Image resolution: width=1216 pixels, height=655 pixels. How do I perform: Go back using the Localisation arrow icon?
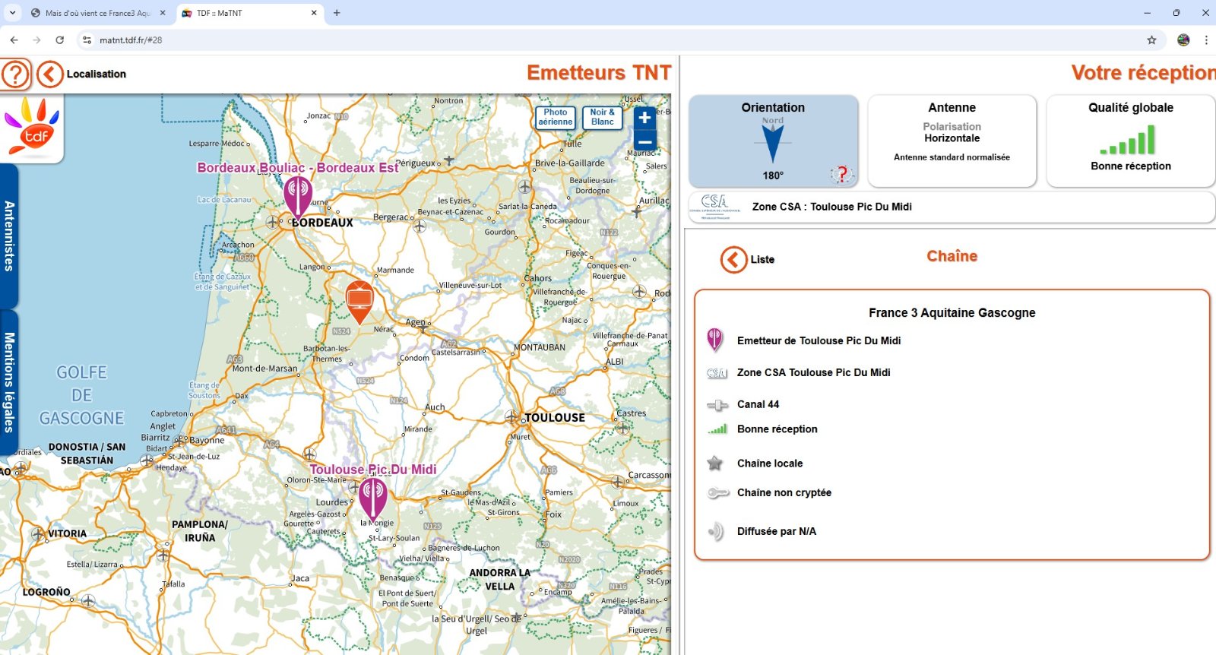tap(50, 74)
